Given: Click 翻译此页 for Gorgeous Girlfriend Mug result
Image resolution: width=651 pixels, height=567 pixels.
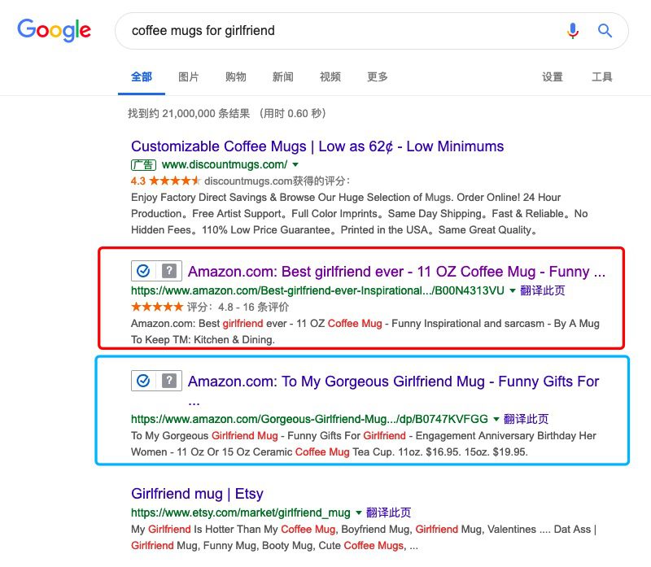Looking at the screenshot, I should [x=526, y=419].
